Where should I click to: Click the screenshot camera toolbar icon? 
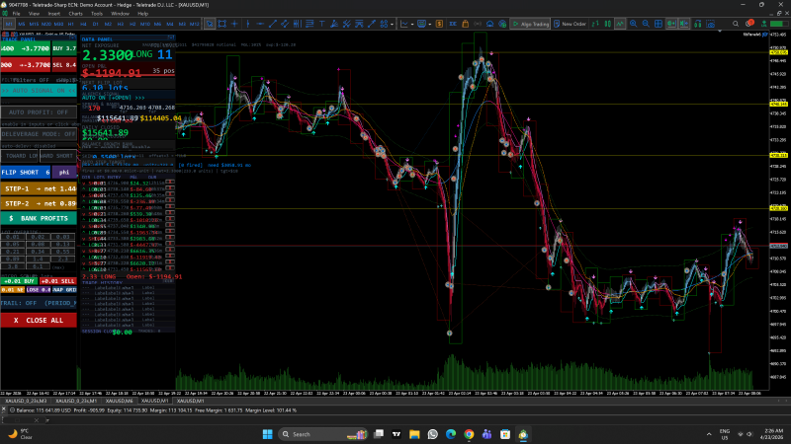click(x=710, y=24)
